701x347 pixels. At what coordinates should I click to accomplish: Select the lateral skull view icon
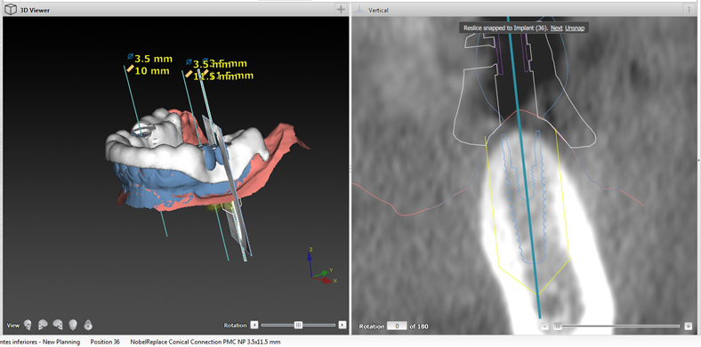click(x=58, y=325)
